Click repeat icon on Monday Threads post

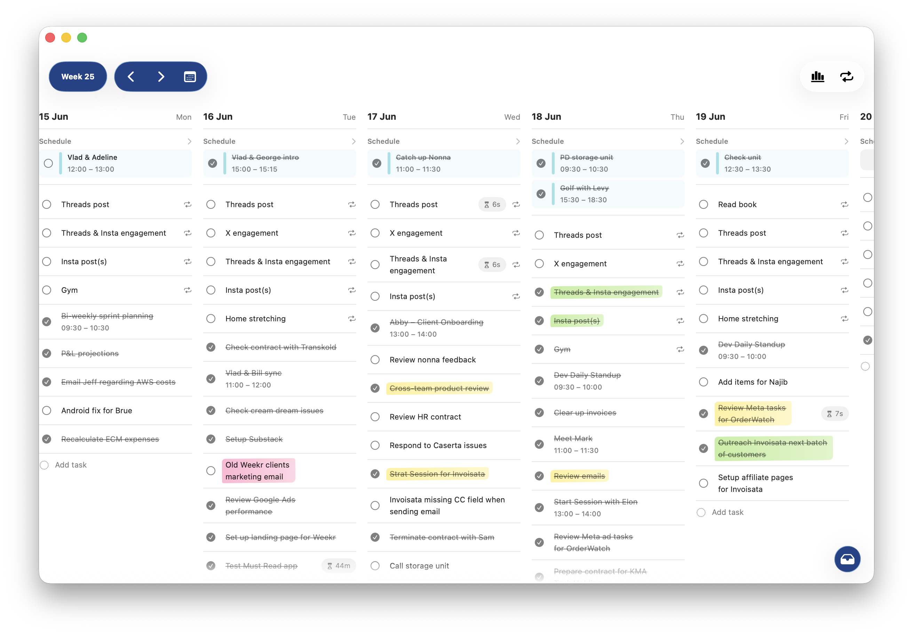(187, 204)
